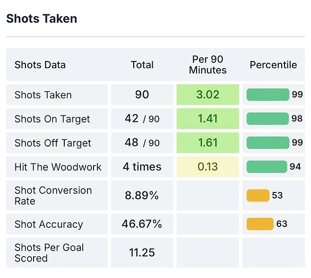Screen dimensions: 311x278
Task: Select the Shots Off Target row label
Action: pyautogui.click(x=53, y=143)
